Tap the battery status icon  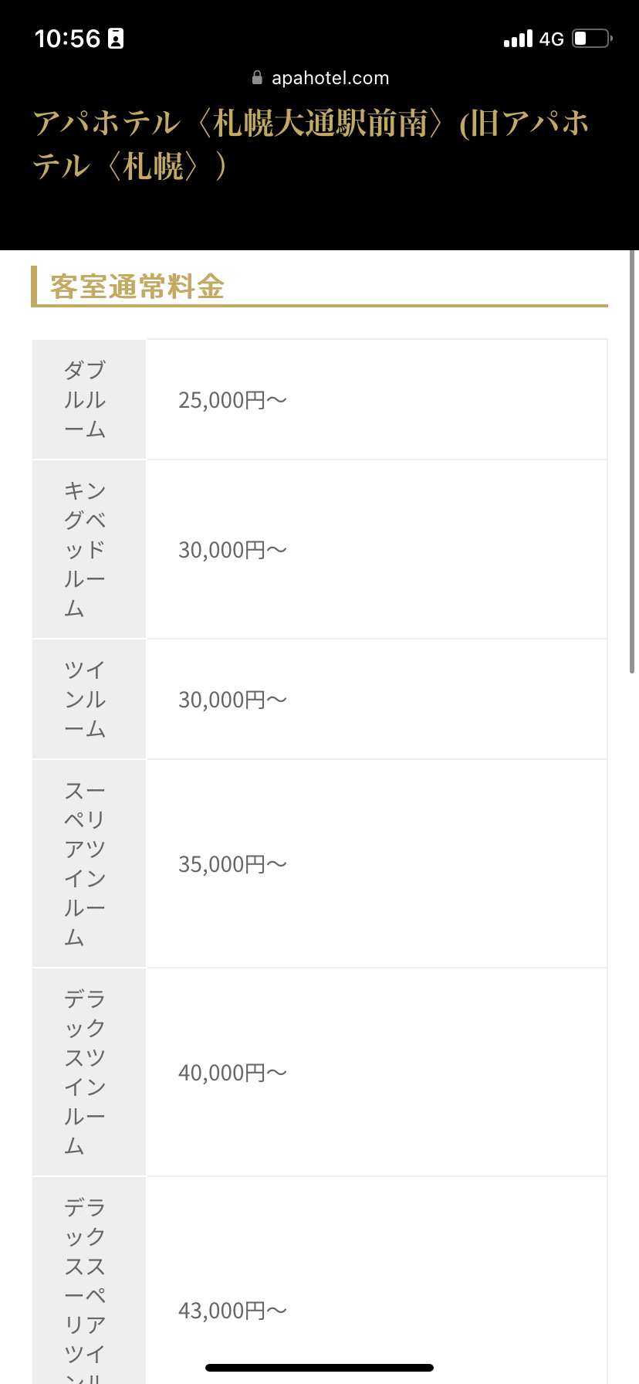592,39
